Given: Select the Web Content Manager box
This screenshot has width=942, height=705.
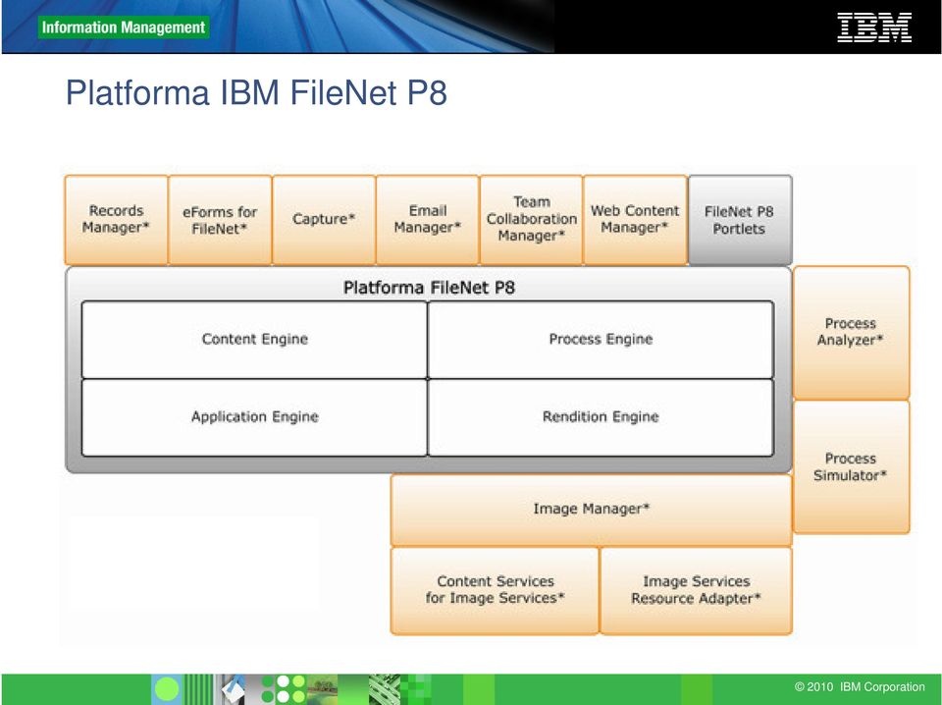Looking at the screenshot, I should click(x=635, y=219).
